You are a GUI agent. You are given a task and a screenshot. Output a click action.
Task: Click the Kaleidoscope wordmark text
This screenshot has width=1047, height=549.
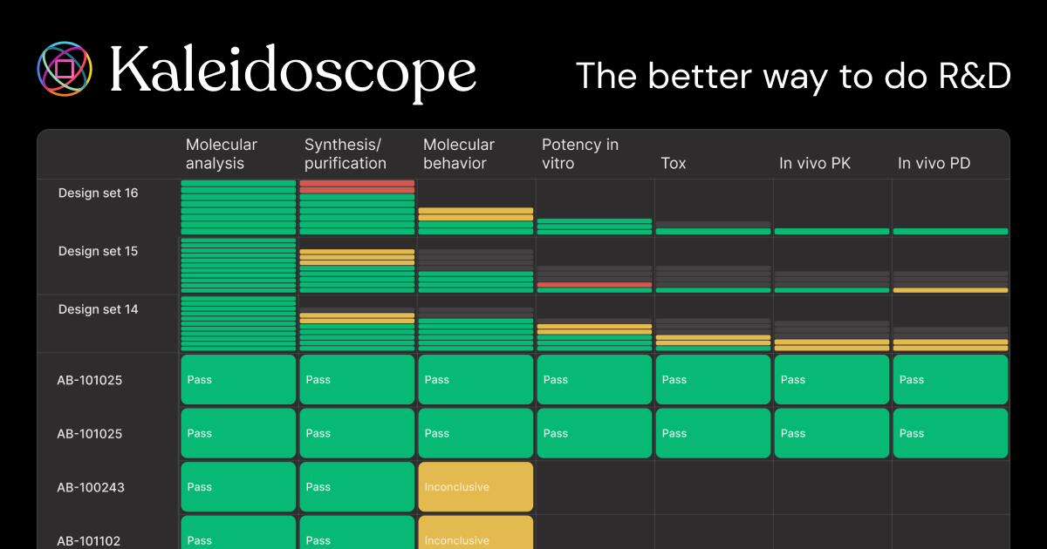click(x=292, y=71)
